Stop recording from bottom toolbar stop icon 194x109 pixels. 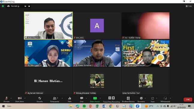[113, 98]
